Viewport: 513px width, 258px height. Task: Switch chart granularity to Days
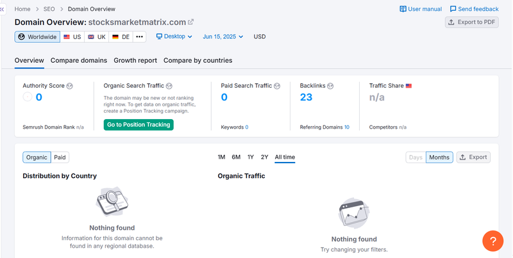point(416,157)
